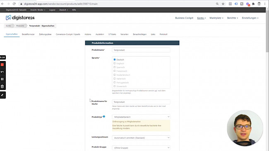
Task: Click the digistore24 logo
Action: [x=20, y=18]
